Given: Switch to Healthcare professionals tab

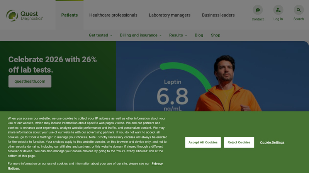Looking at the screenshot, I should 113,15.
